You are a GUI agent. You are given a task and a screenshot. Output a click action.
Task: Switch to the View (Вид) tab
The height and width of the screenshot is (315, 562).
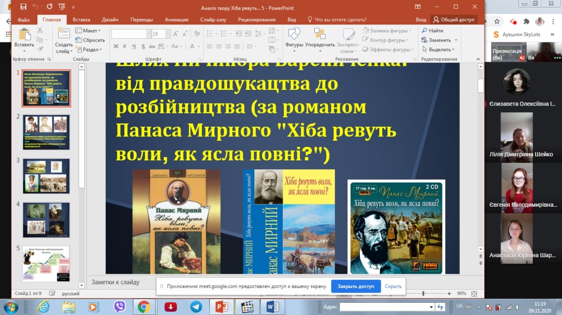point(292,20)
